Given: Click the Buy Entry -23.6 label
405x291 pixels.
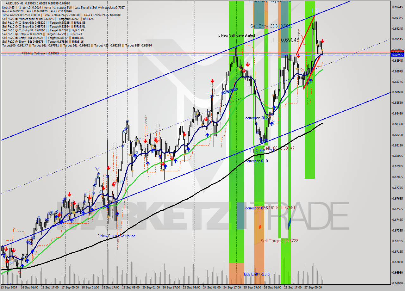Looking at the screenshot, I should [x=257, y=274].
